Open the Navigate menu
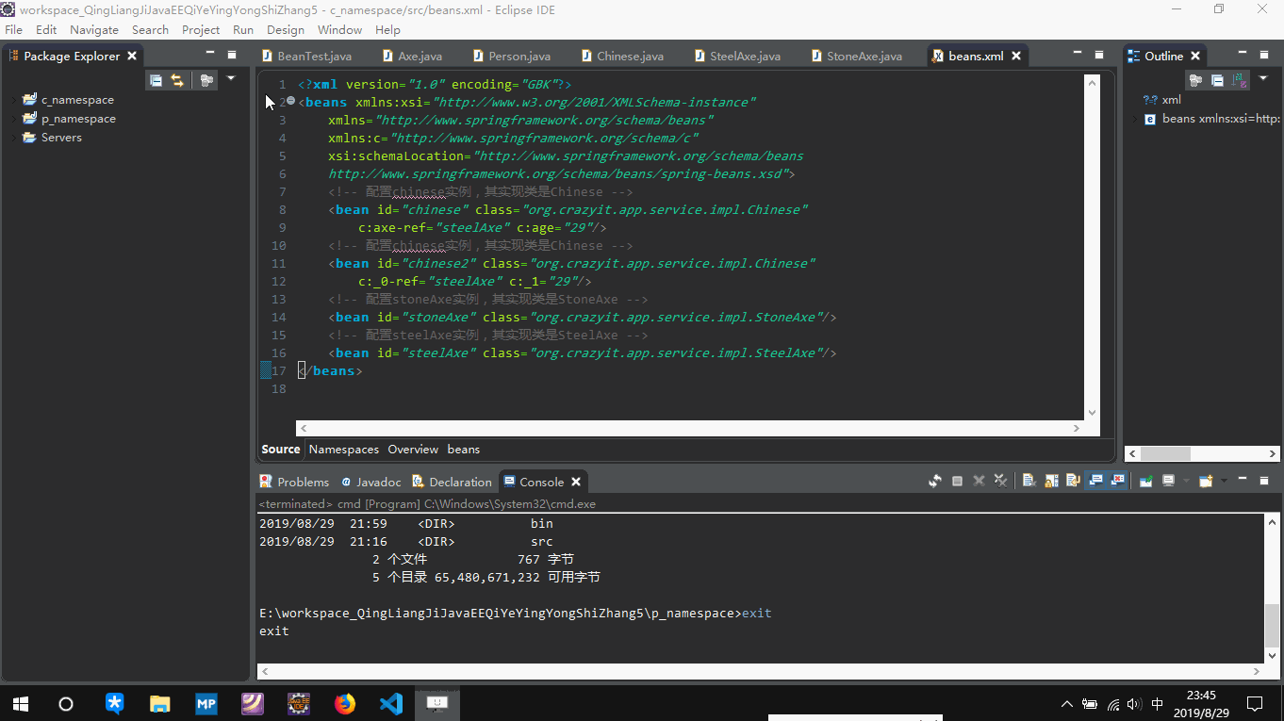Image resolution: width=1284 pixels, height=721 pixels. point(94,29)
